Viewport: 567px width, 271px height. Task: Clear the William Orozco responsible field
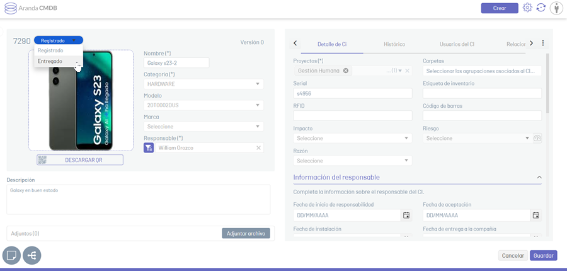pyautogui.click(x=258, y=147)
